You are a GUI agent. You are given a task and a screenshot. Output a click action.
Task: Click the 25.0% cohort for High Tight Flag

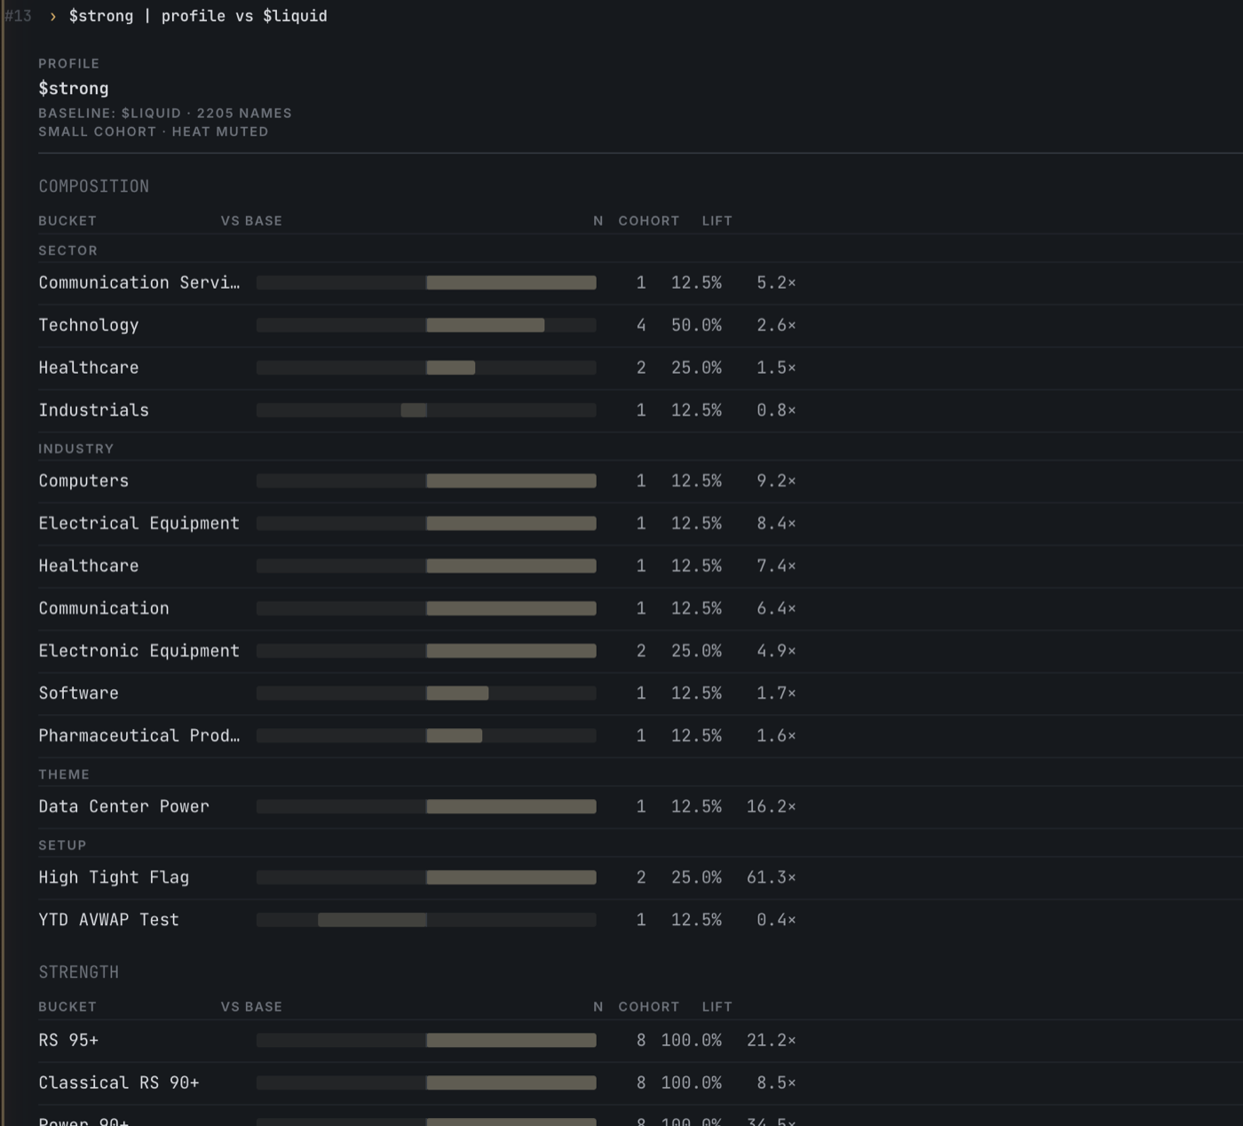(x=696, y=877)
